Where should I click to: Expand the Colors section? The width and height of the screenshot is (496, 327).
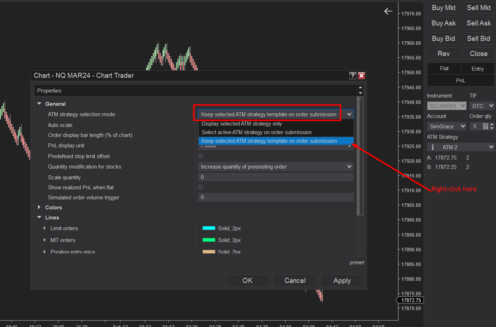point(39,207)
